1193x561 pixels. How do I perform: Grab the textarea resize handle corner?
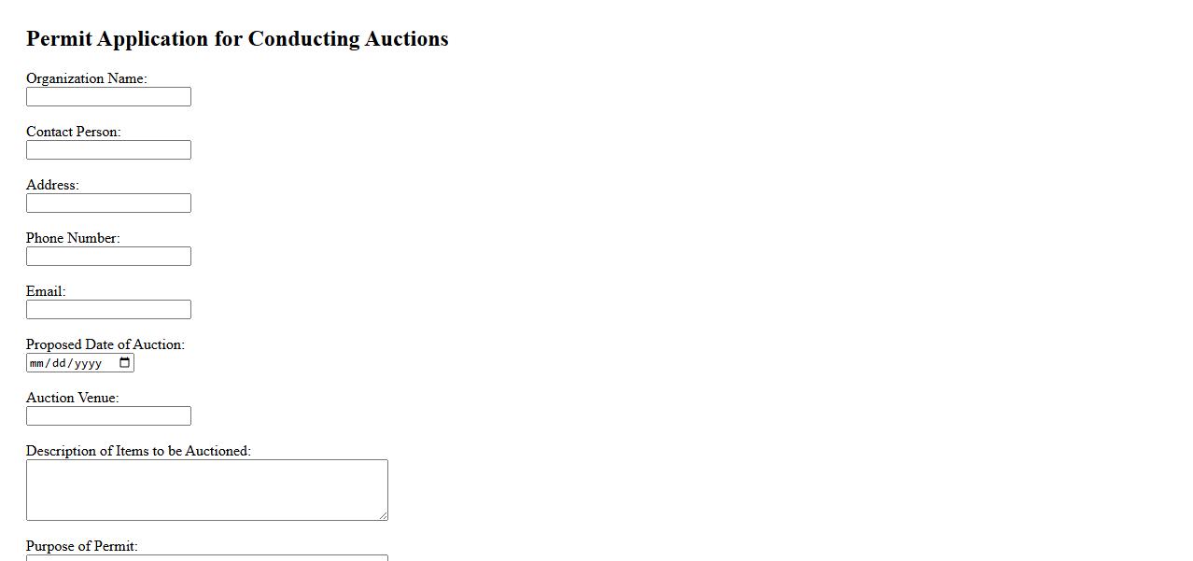tap(383, 515)
